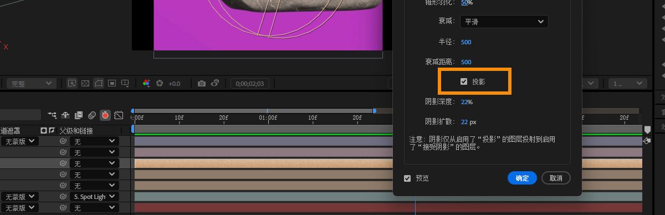Image resolution: width=665 pixels, height=215 pixels.
Task: Open the 完整 resolution dropdown
Action: pyautogui.click(x=31, y=84)
